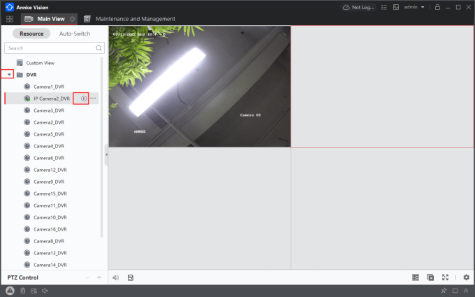
Task: Click the Not Logged In cloud button
Action: (x=358, y=7)
